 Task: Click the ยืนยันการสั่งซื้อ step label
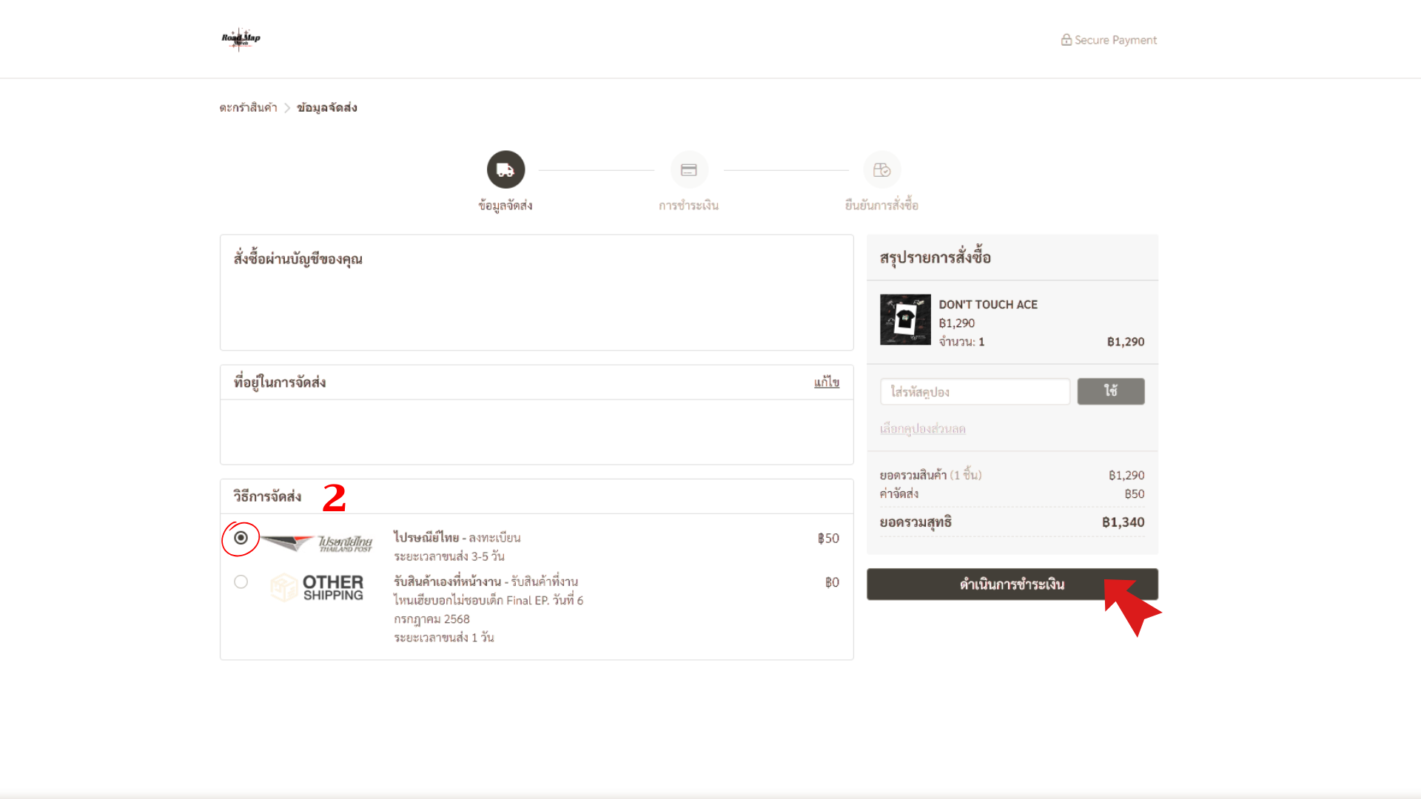(x=881, y=205)
